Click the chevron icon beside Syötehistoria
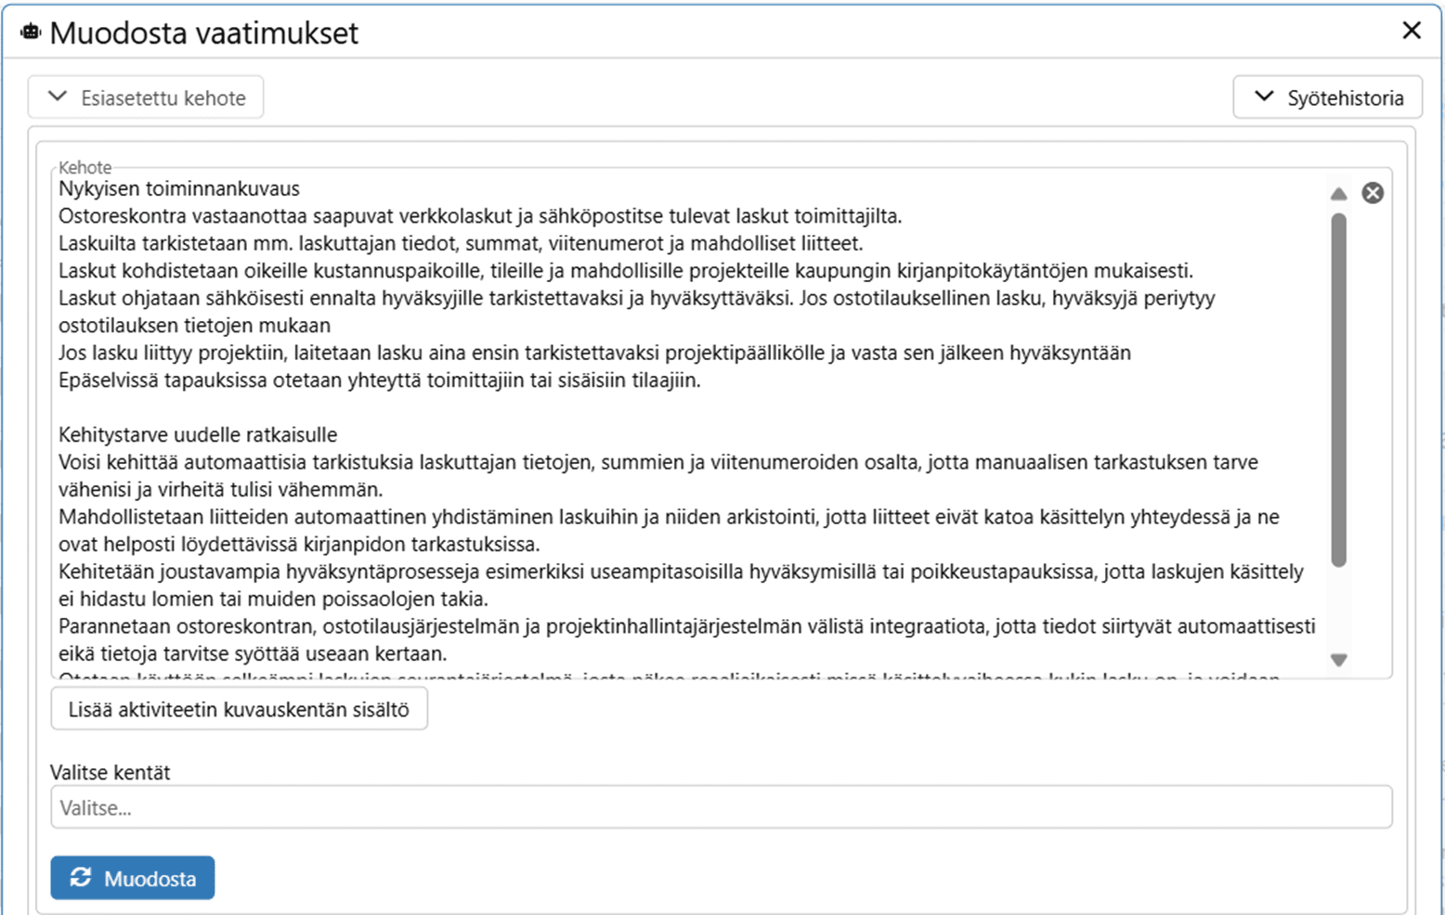Image resolution: width=1445 pixels, height=915 pixels. [x=1264, y=97]
